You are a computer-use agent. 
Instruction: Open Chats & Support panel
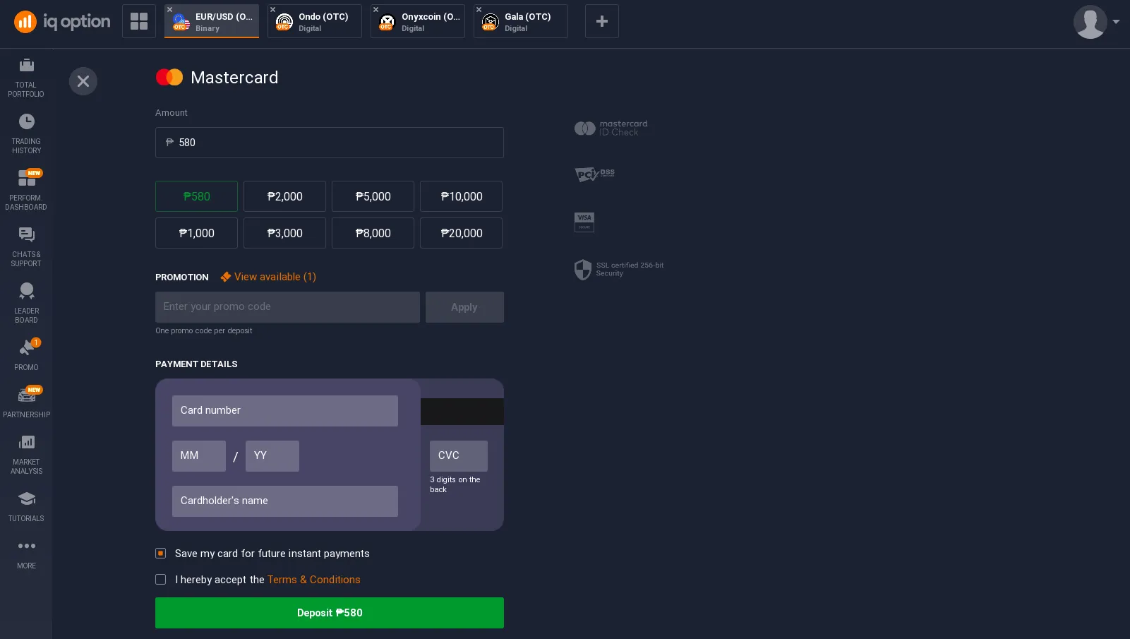click(26, 246)
